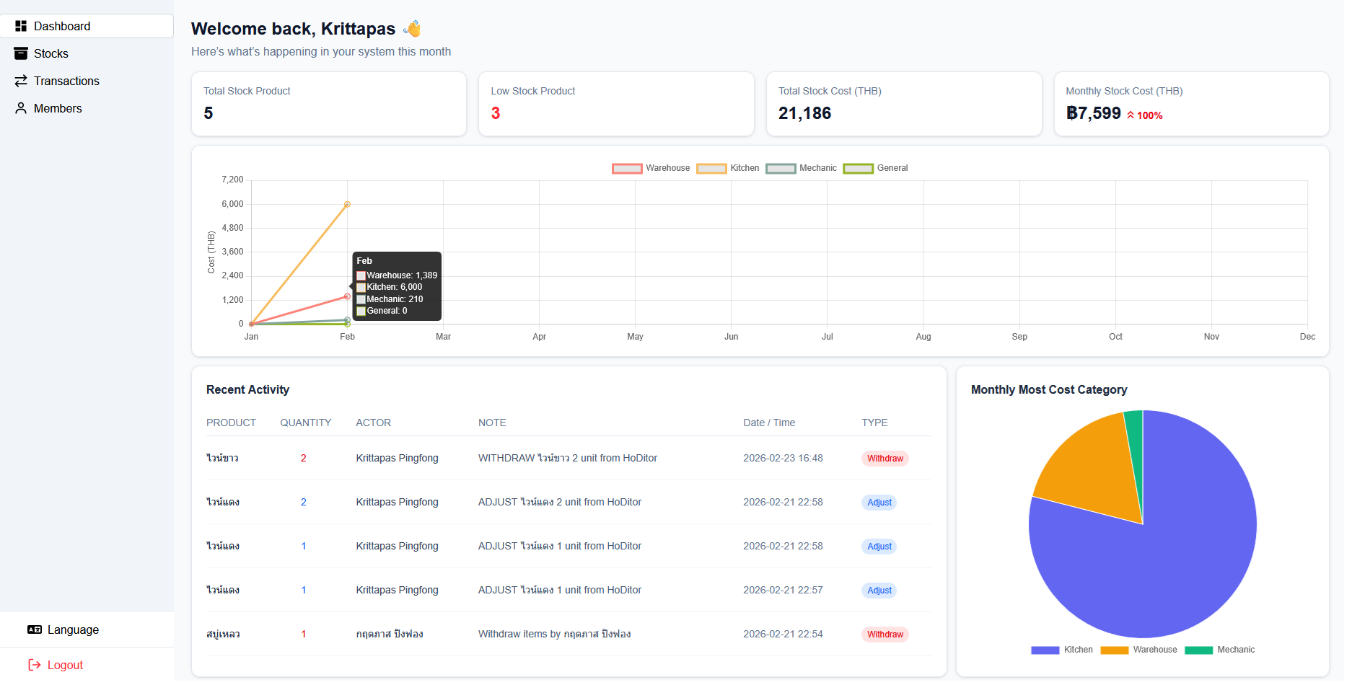Click the waving hand emoji

point(412,29)
